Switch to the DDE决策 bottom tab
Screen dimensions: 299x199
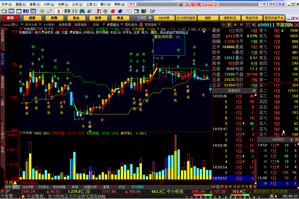pyautogui.click(x=28, y=187)
